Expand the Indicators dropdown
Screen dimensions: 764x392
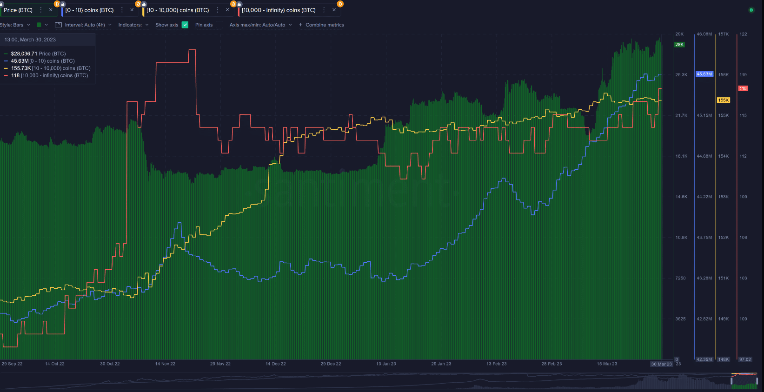pos(133,25)
